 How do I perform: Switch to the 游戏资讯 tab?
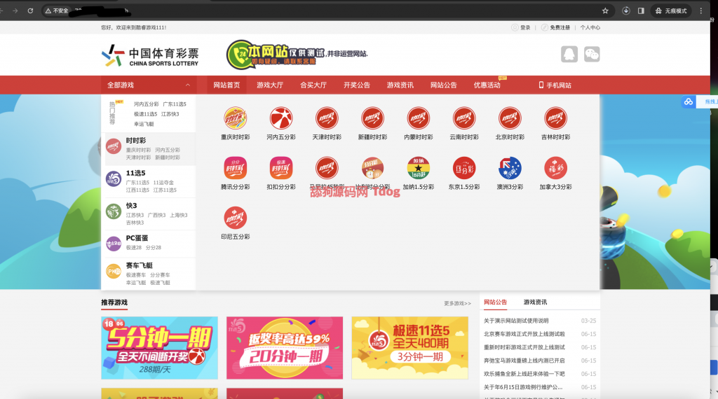pos(535,302)
